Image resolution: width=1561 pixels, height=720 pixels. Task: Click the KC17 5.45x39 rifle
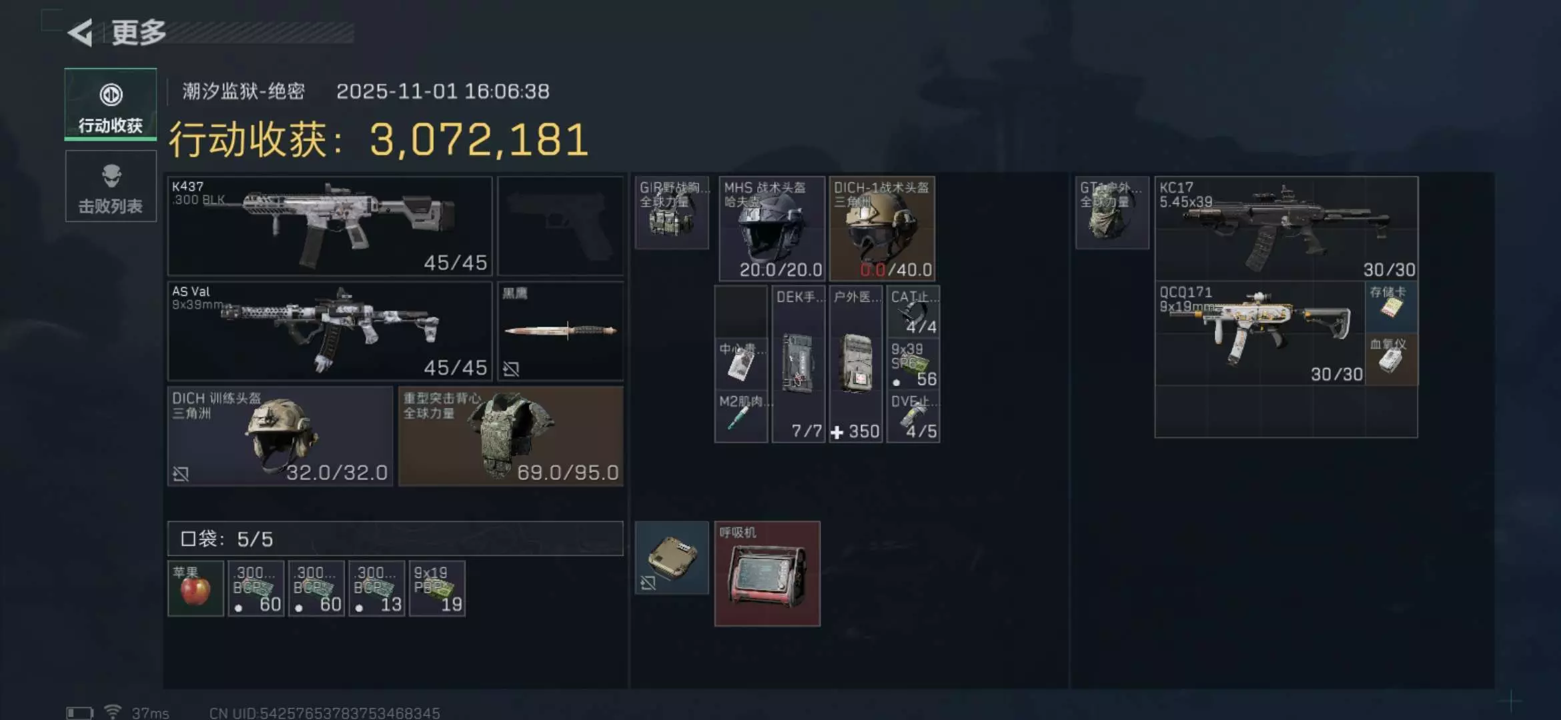coord(1286,228)
